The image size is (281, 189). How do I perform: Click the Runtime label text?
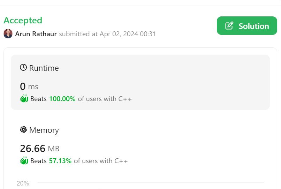[x=44, y=68]
